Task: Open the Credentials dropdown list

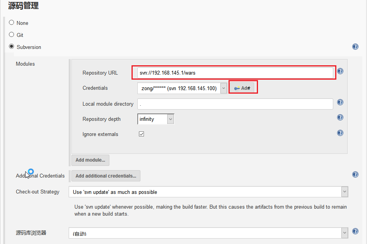Action: tap(182, 88)
